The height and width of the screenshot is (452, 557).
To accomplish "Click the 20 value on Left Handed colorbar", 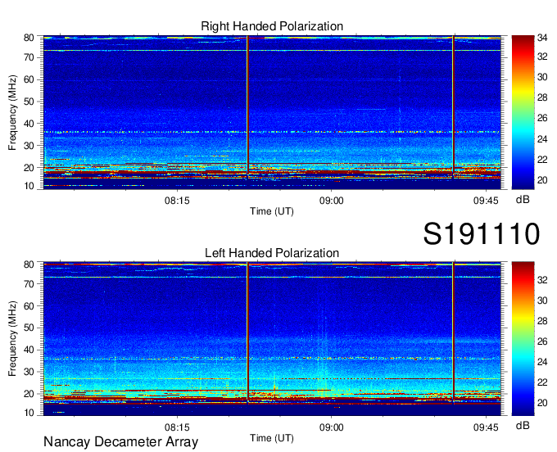I will click(x=542, y=403).
